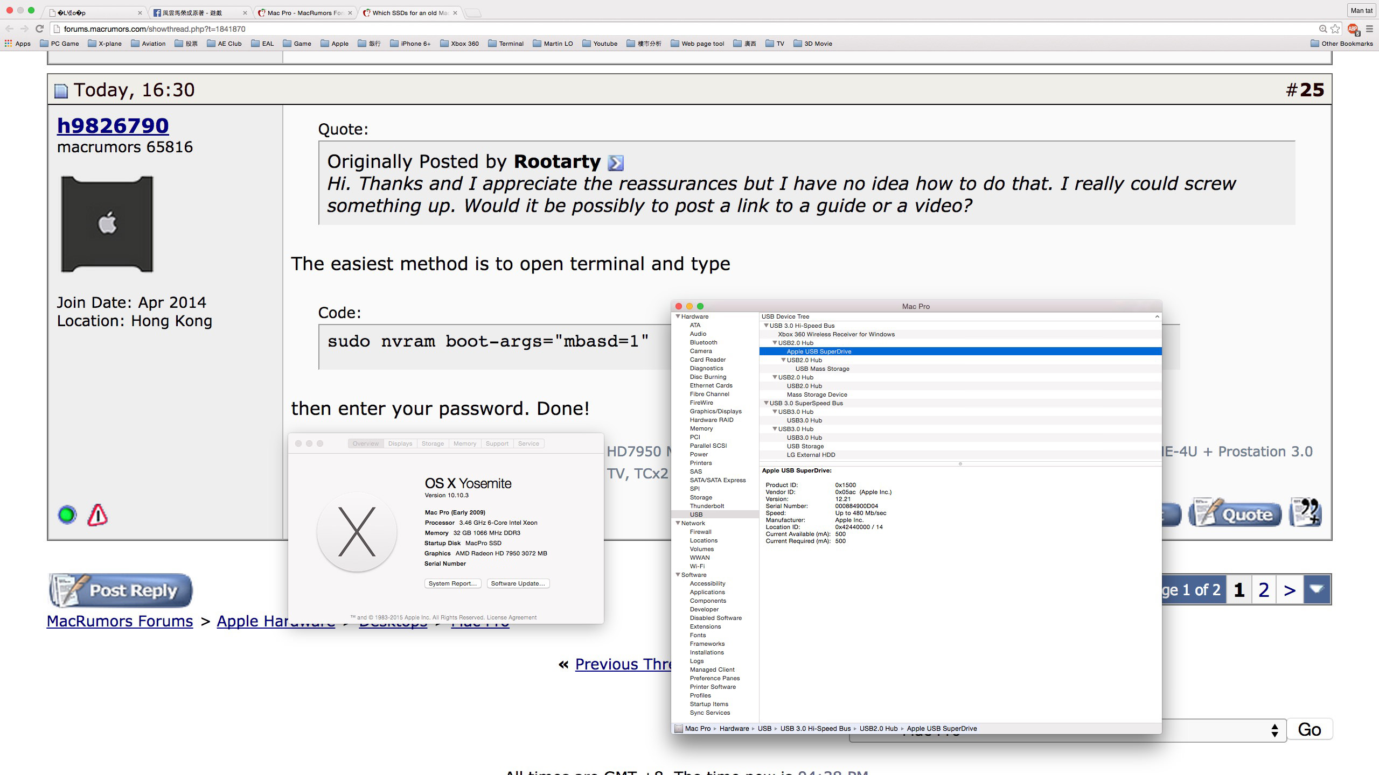Collapse the Network section in System Report
1379x775 pixels.
coord(678,523)
